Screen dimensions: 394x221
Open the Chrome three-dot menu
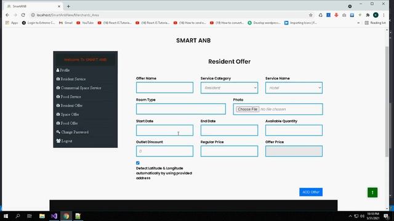pyautogui.click(x=384, y=15)
